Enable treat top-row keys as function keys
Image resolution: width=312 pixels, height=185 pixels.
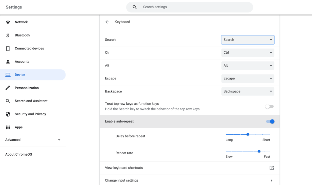(269, 106)
